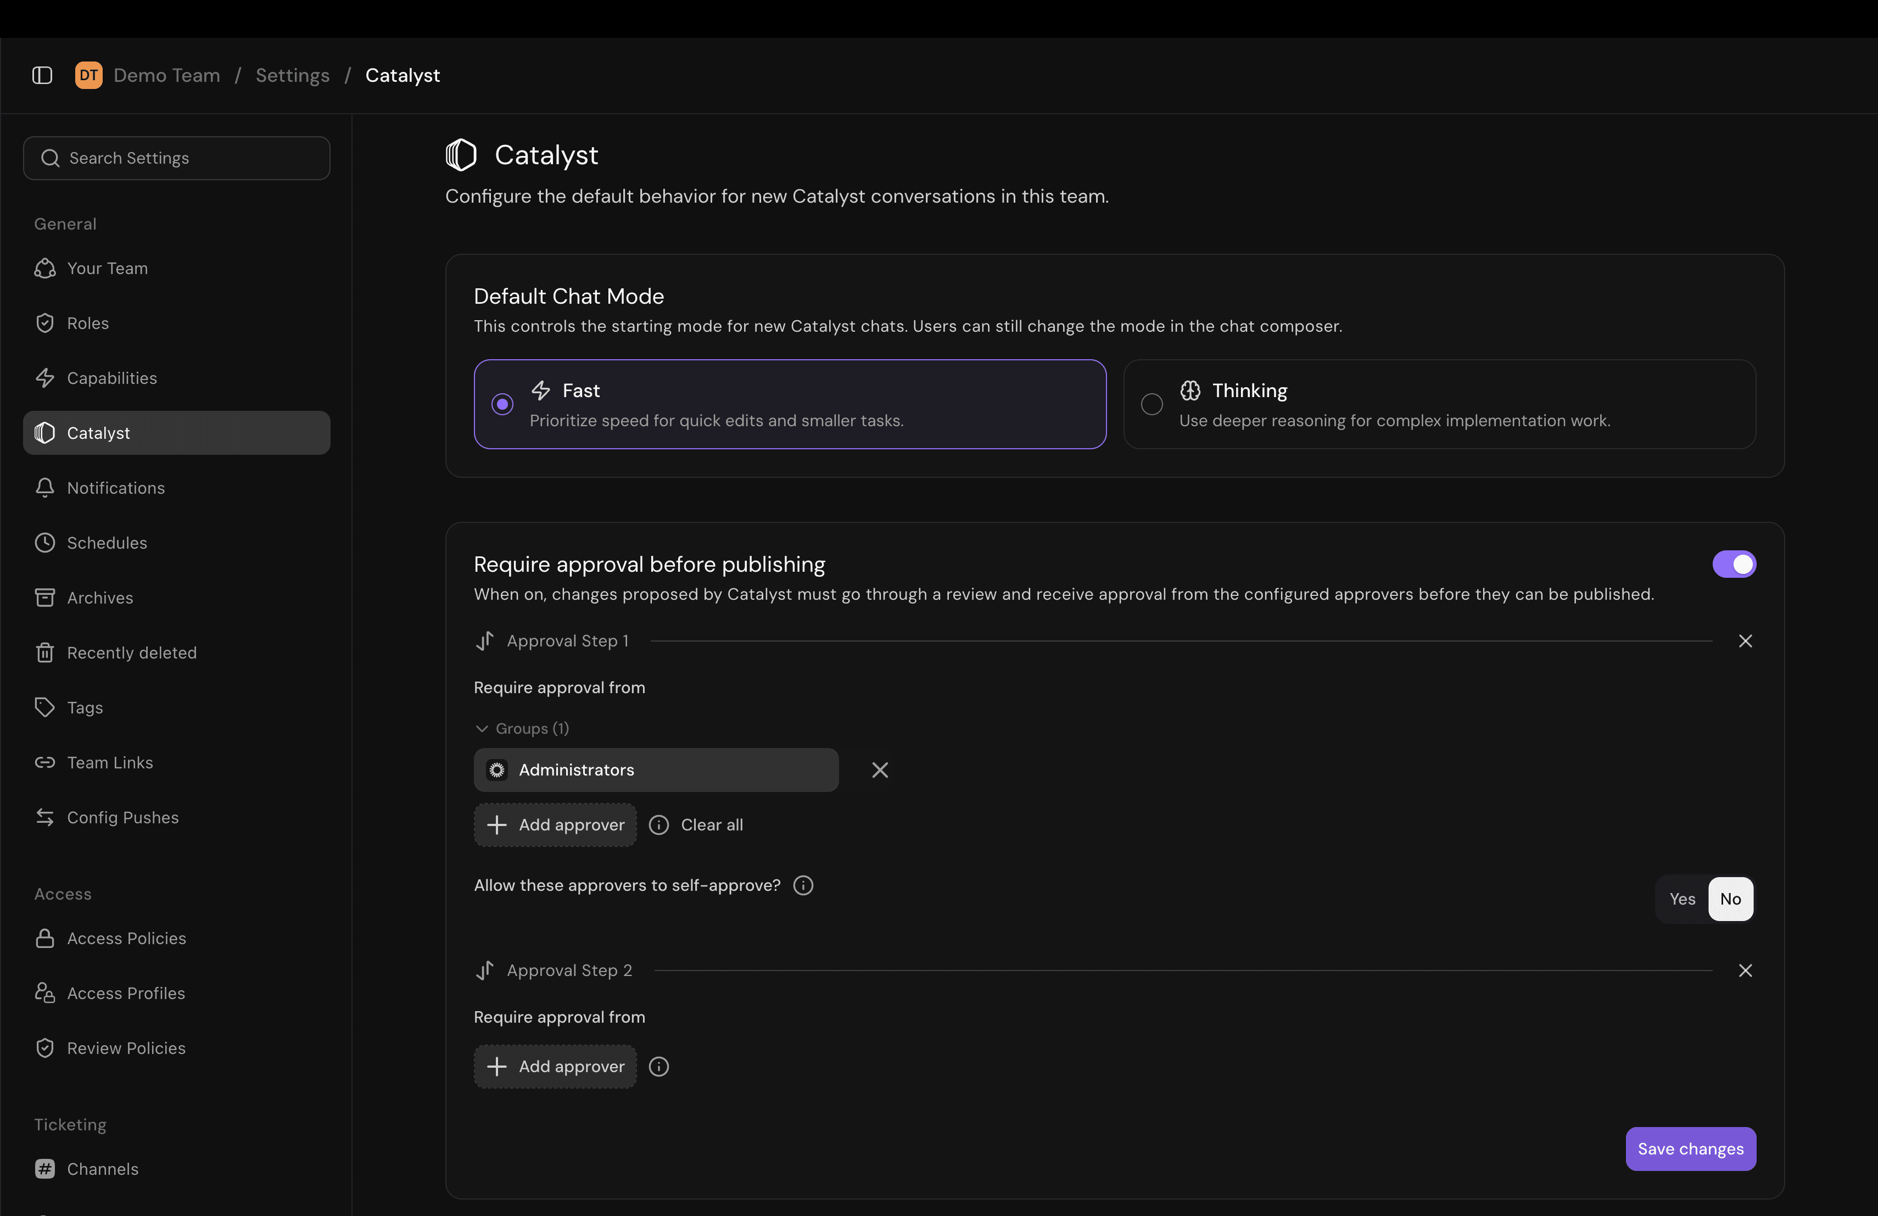Screen dimensions: 1878x1216
Task: Click the DT team avatar badge
Action: 88,75
